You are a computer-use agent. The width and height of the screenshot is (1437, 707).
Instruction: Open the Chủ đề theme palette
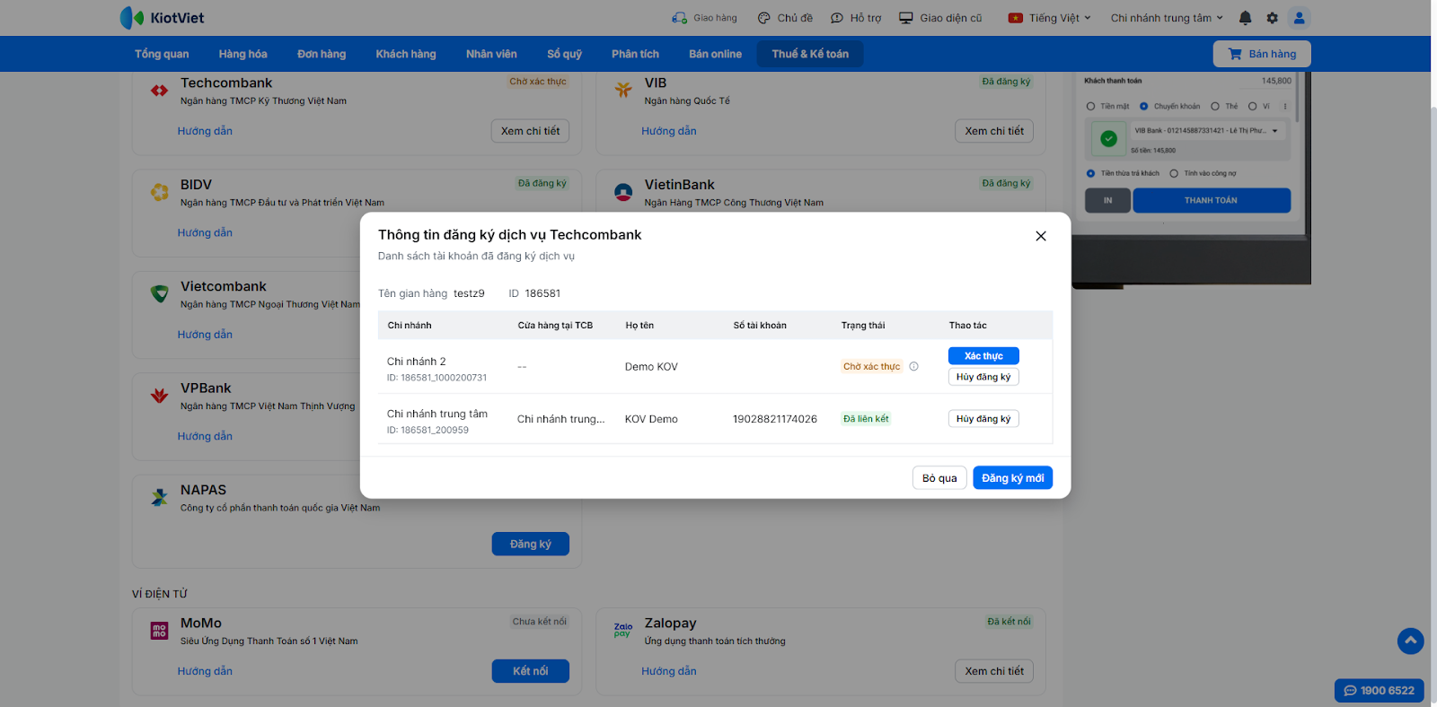(785, 18)
